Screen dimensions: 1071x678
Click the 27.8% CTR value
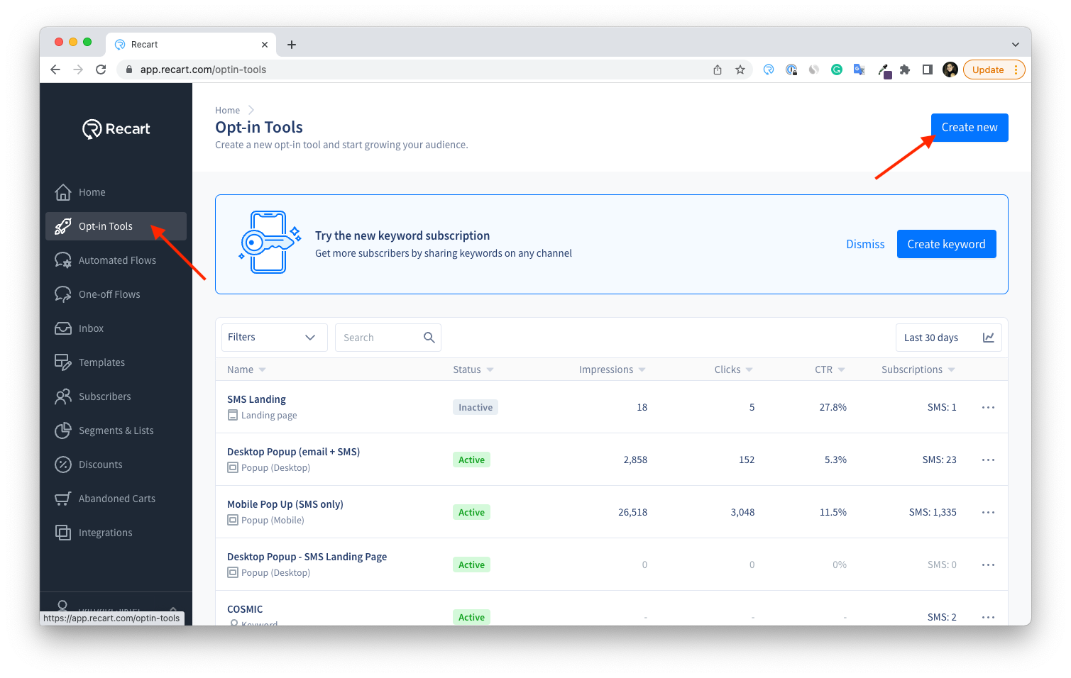coord(833,407)
